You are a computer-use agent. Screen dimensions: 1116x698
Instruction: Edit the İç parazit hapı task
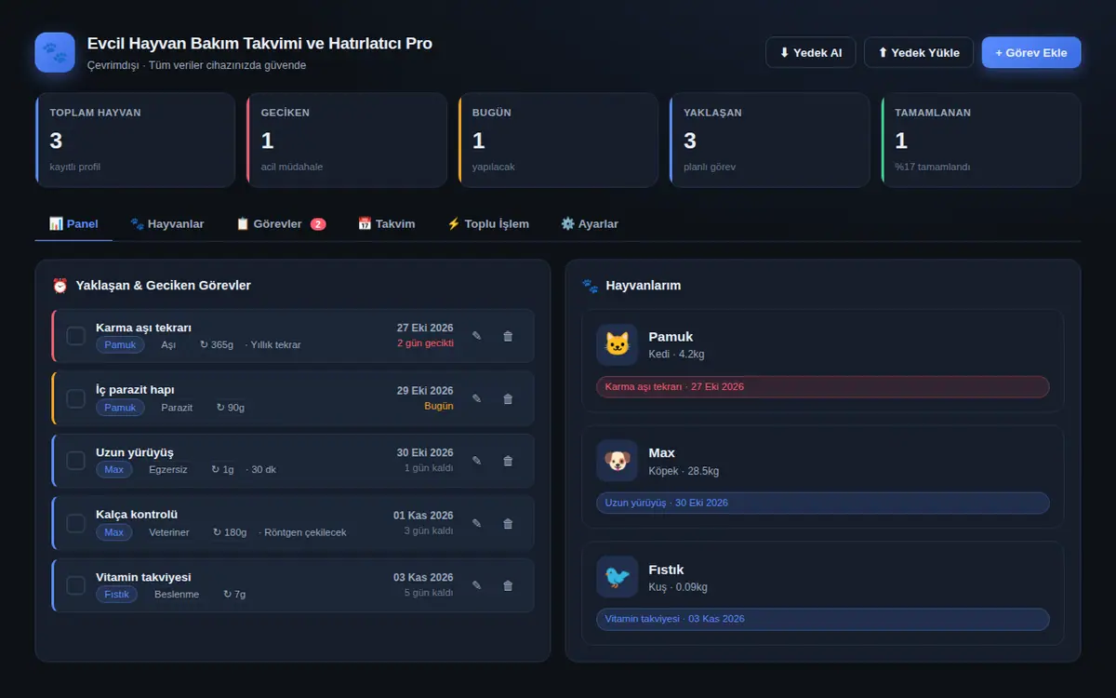(x=477, y=398)
